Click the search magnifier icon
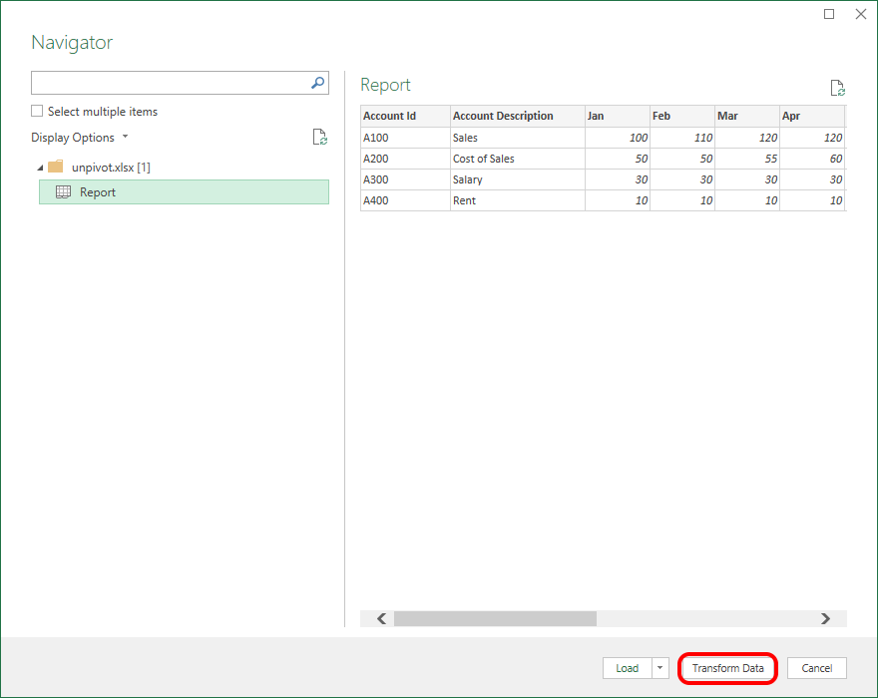The image size is (878, 698). (317, 83)
